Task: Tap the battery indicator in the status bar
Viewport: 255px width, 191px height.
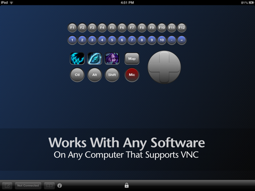Action: point(251,3)
